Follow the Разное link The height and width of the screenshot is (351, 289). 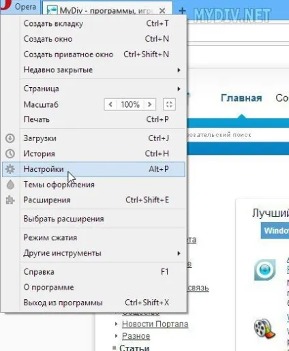pyautogui.click(x=136, y=336)
